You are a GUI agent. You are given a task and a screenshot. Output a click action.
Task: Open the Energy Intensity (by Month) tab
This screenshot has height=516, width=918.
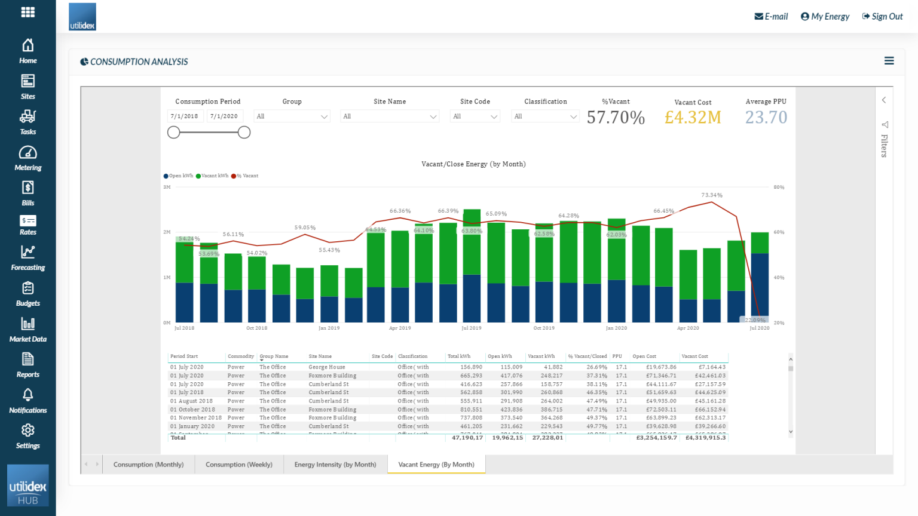click(335, 464)
